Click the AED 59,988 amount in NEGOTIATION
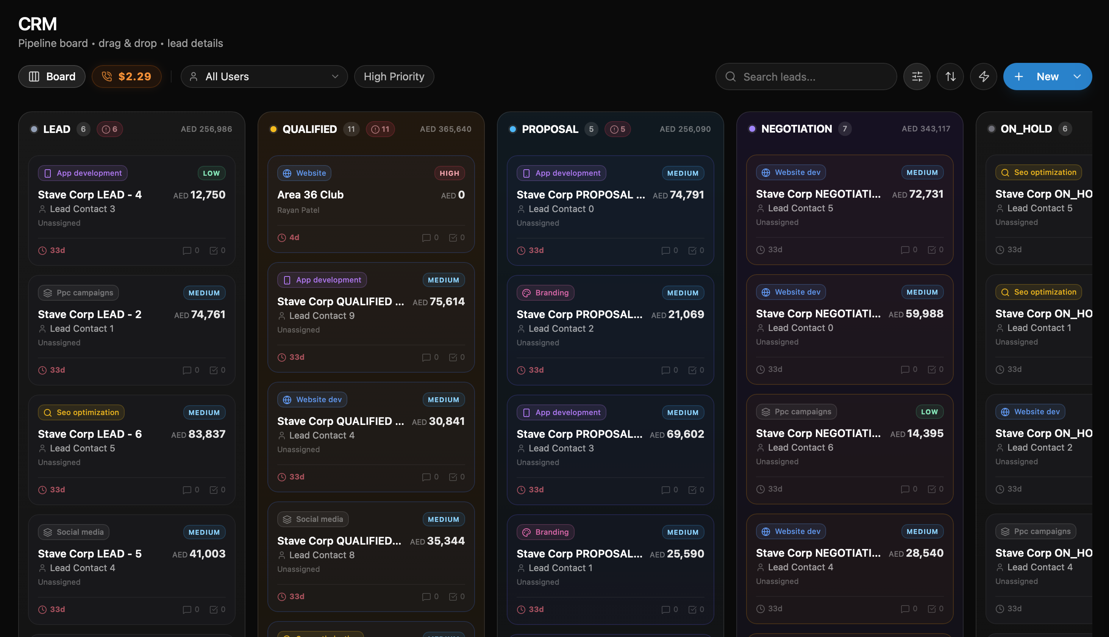Image resolution: width=1109 pixels, height=637 pixels. [x=915, y=314]
